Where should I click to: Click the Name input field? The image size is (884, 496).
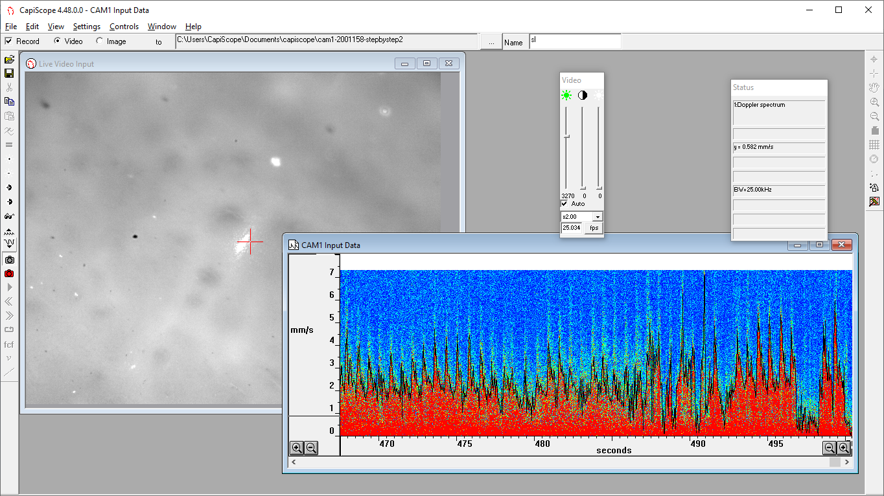pyautogui.click(x=575, y=41)
